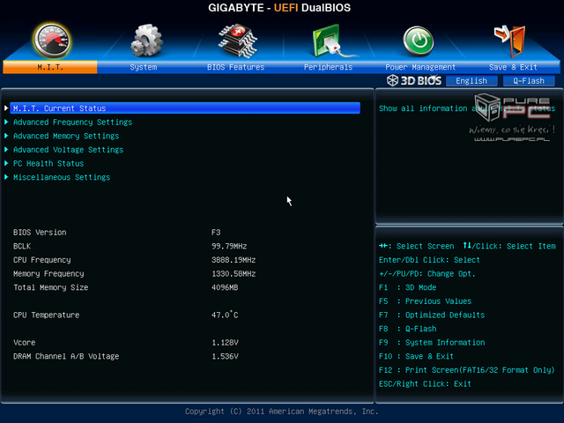Click the ESC/Right Click: Exit help line
Screen dimensions: 564x423
tap(425, 384)
